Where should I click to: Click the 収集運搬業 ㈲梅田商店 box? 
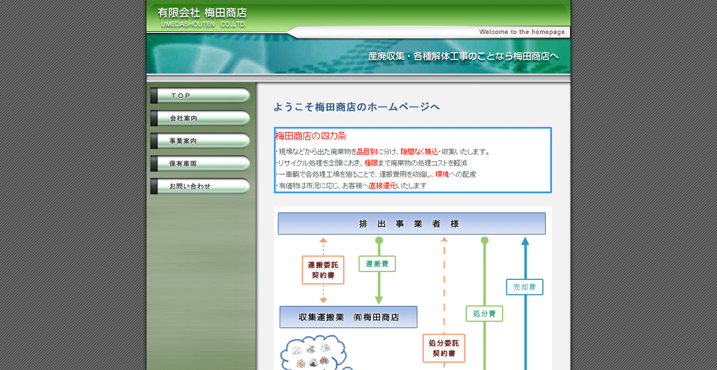click(348, 317)
